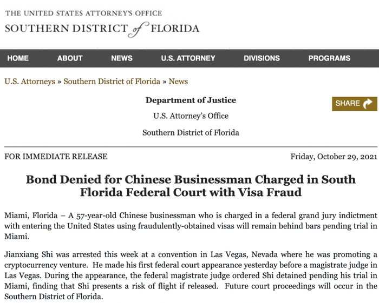This screenshot has height=303, width=379.
Task: Go to NEWS in the navigation bar
Action: pos(122,58)
